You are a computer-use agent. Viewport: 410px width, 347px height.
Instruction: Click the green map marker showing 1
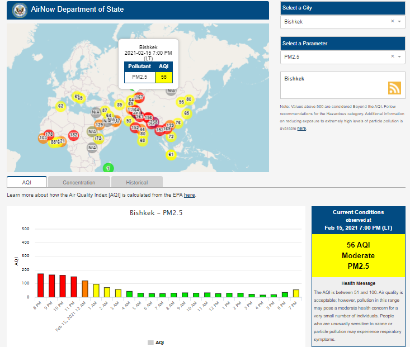point(109,168)
